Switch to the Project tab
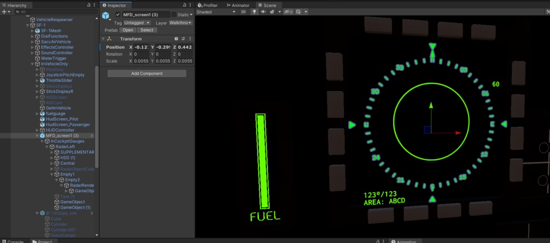 tap(42, 241)
